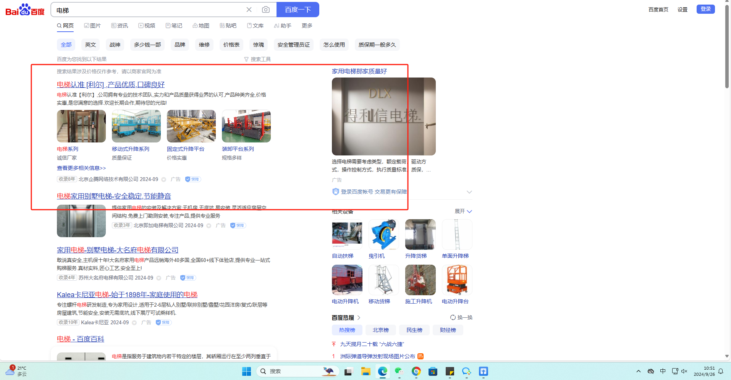
Task: Open 设置 in top right
Action: pyautogui.click(x=682, y=10)
